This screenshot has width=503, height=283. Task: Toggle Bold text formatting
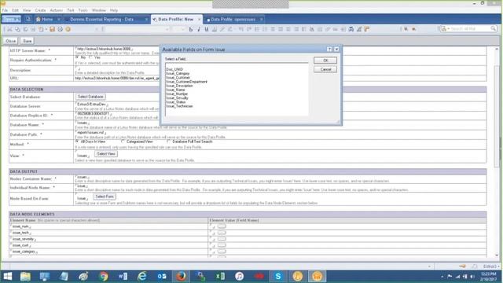coord(191,29)
